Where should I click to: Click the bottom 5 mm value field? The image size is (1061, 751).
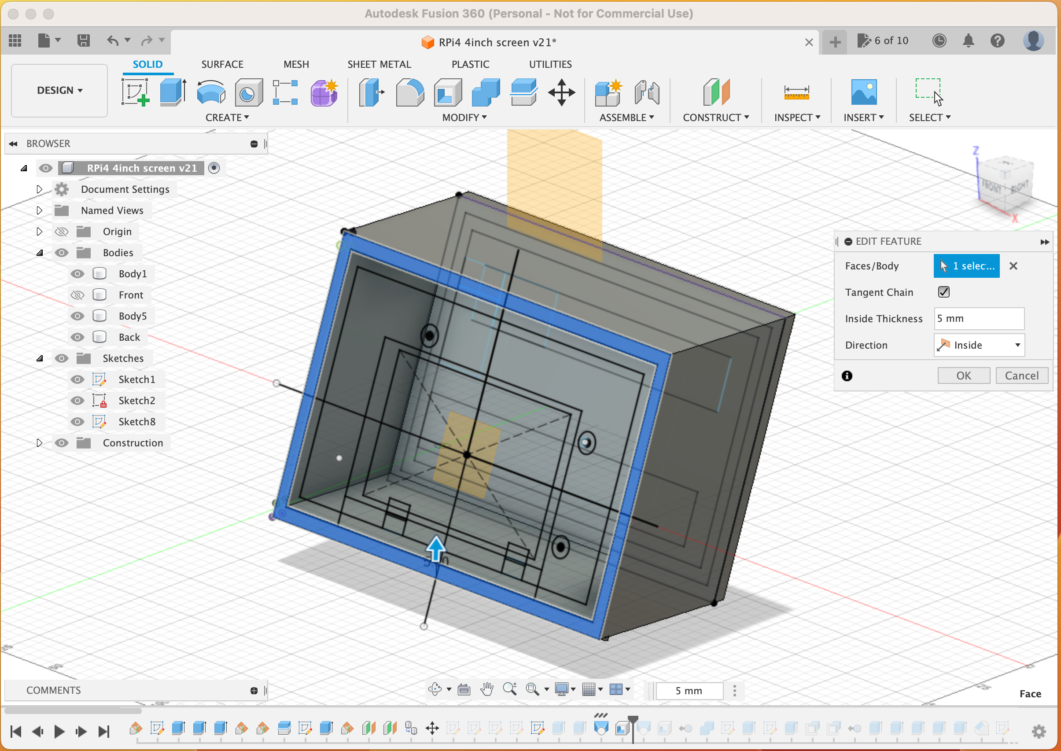pyautogui.click(x=689, y=691)
